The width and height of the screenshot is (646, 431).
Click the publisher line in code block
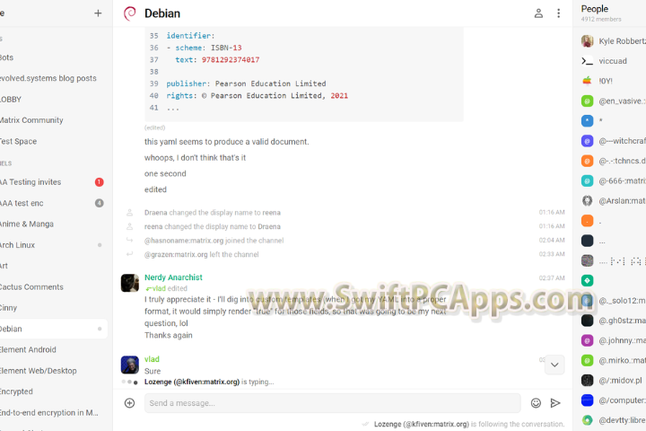tap(246, 84)
